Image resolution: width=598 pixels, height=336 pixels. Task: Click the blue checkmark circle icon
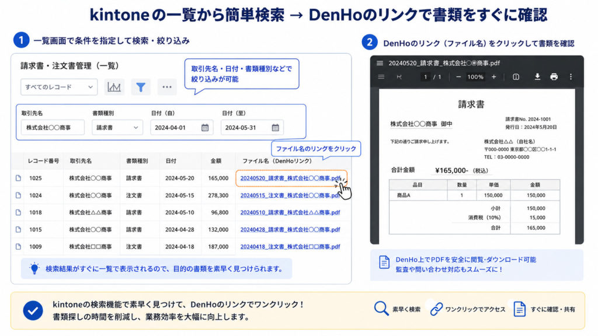[x=33, y=310]
